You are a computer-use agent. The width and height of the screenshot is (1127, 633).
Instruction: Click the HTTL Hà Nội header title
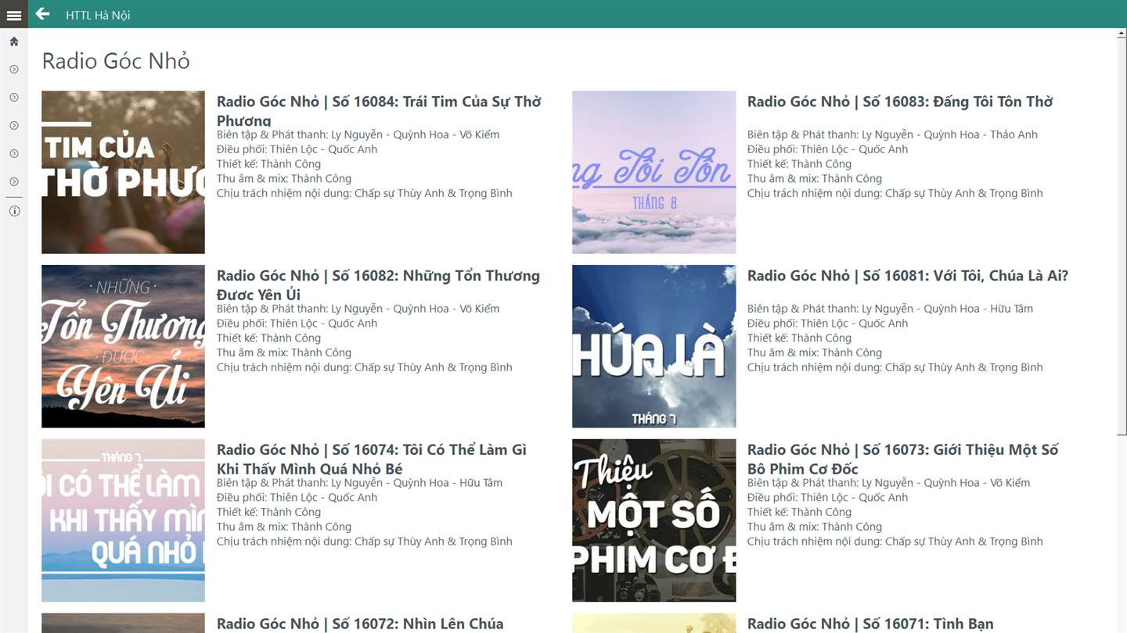[98, 15]
